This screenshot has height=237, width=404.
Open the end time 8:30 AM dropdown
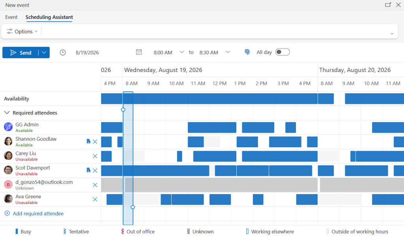coord(228,52)
